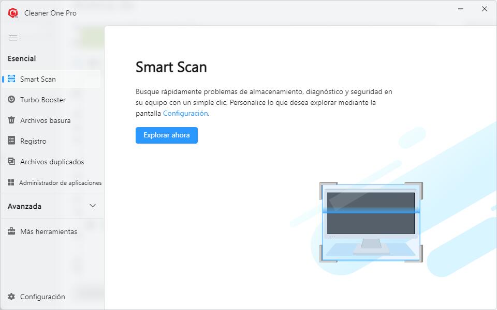Expand the Avanzada section chevron
Viewport: 497px width, 310px height.
point(93,206)
